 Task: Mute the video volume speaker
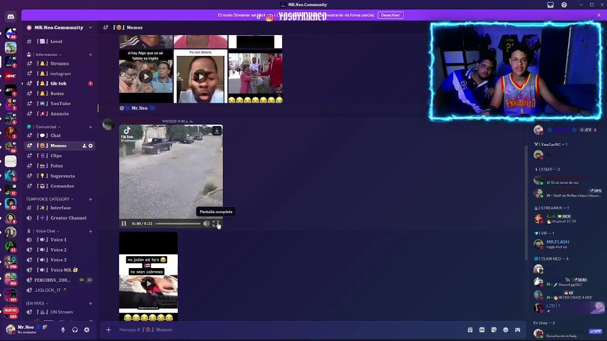tap(206, 224)
